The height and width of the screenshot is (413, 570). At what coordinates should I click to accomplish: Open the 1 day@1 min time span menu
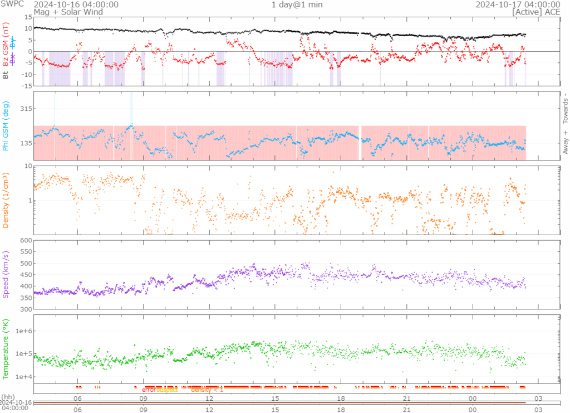click(x=297, y=4)
